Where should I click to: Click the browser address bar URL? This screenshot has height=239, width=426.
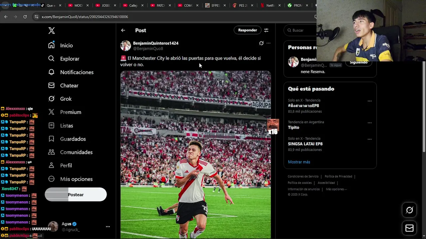pos(85,17)
